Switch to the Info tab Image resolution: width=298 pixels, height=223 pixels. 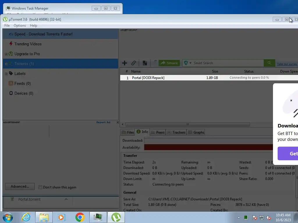click(142, 132)
